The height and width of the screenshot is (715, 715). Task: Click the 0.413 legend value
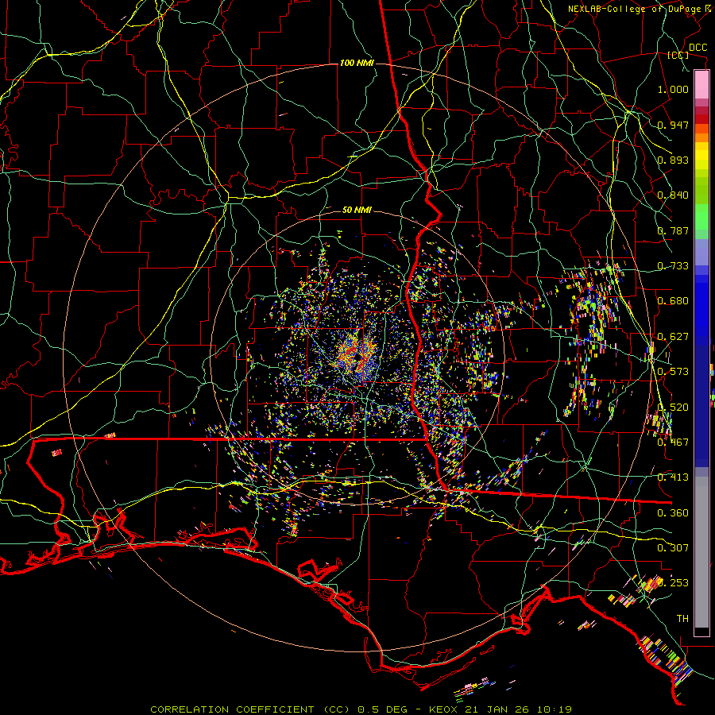tap(673, 477)
